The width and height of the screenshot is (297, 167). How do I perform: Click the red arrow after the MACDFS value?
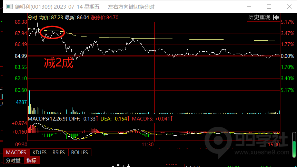click(x=171, y=118)
